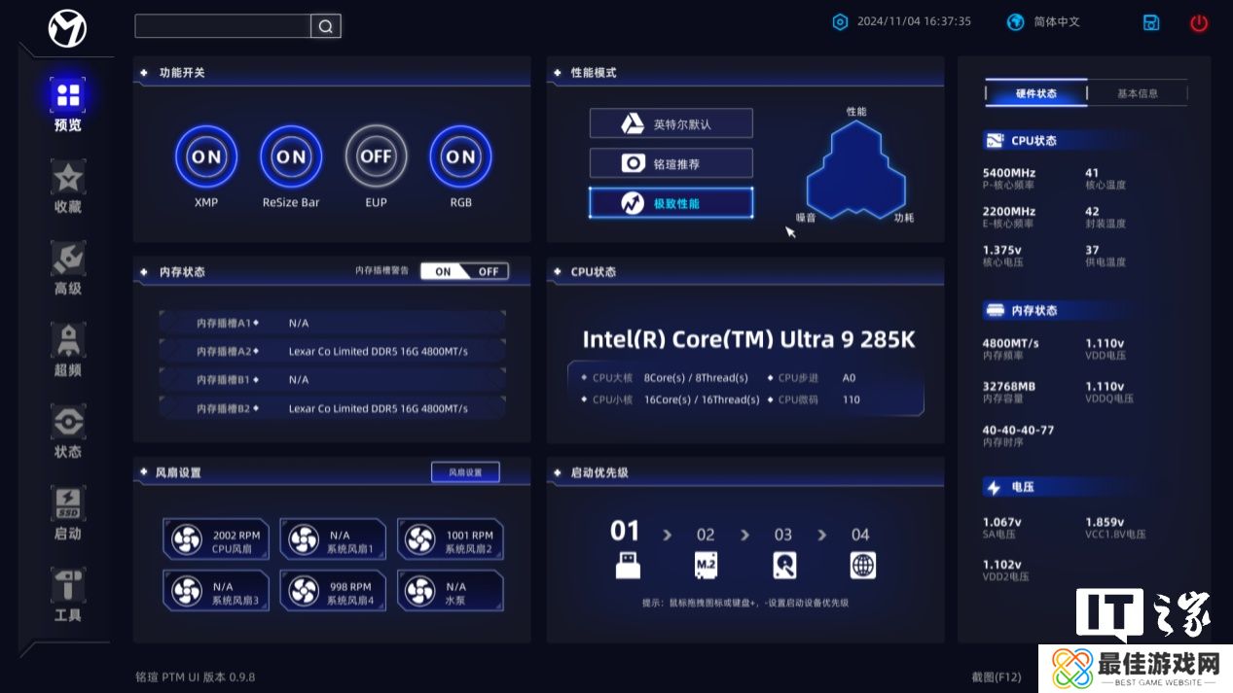Viewport: 1233px width, 693px height.
Task: Switch to the 基本信息 tab
Action: point(1138,93)
